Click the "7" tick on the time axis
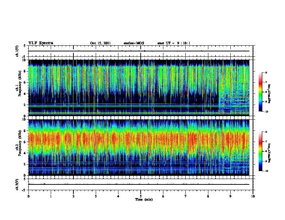Screen dimensions: 285x220 tap(186, 196)
